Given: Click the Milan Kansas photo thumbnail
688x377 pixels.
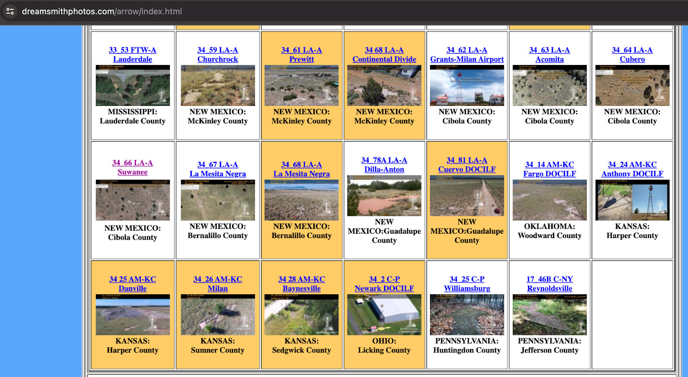Looking at the screenshot, I should (x=218, y=315).
